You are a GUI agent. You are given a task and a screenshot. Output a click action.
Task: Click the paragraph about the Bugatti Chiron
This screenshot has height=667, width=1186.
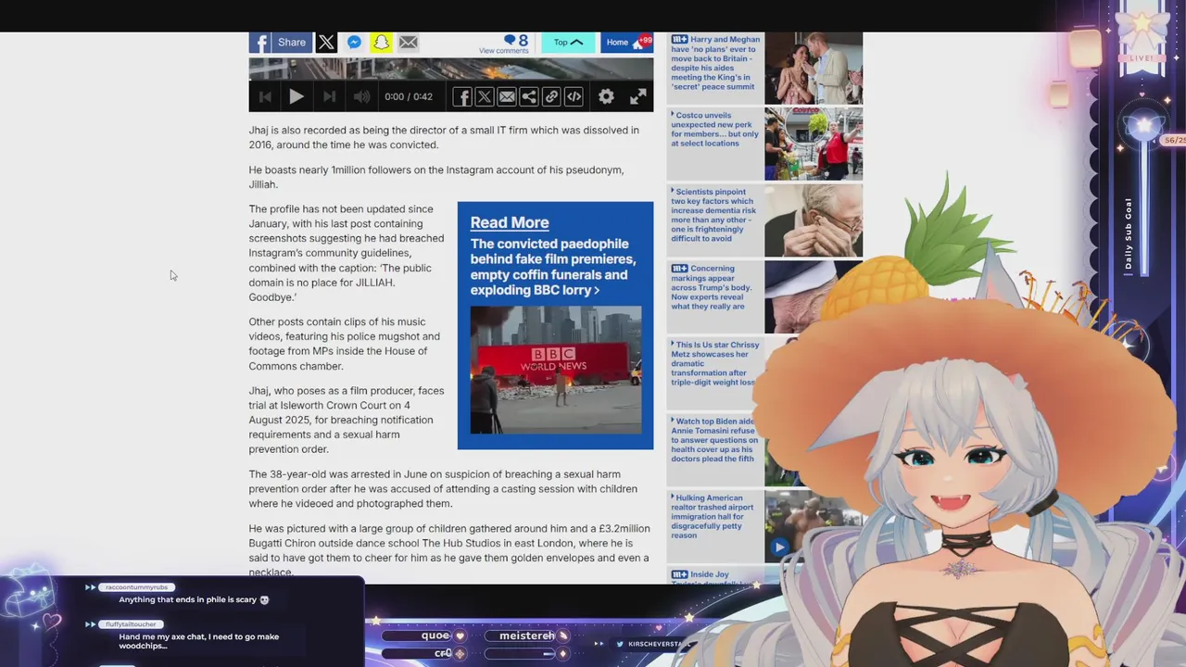pyautogui.click(x=449, y=550)
